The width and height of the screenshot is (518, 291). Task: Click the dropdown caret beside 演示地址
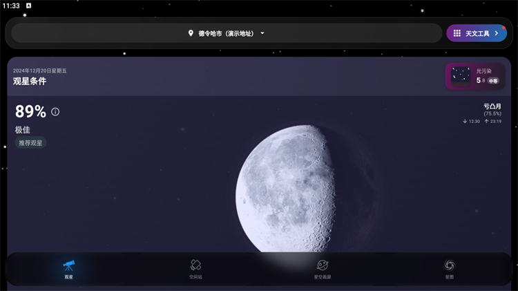[x=262, y=33]
